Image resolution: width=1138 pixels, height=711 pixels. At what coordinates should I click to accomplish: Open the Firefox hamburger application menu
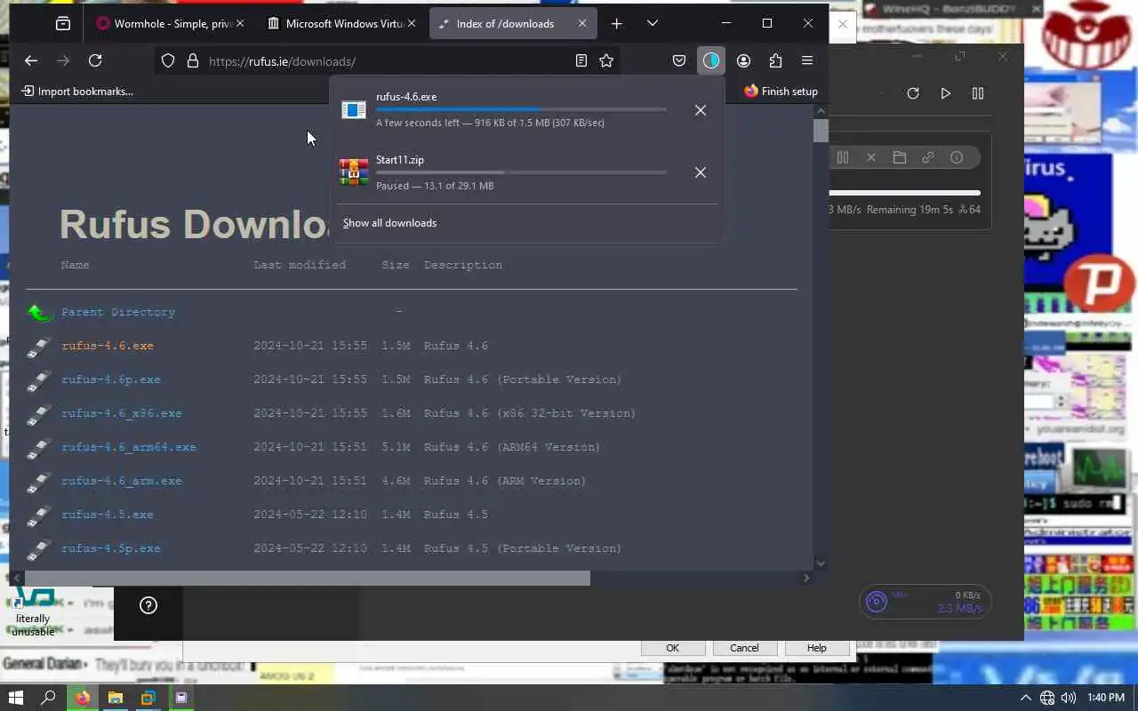tap(807, 60)
